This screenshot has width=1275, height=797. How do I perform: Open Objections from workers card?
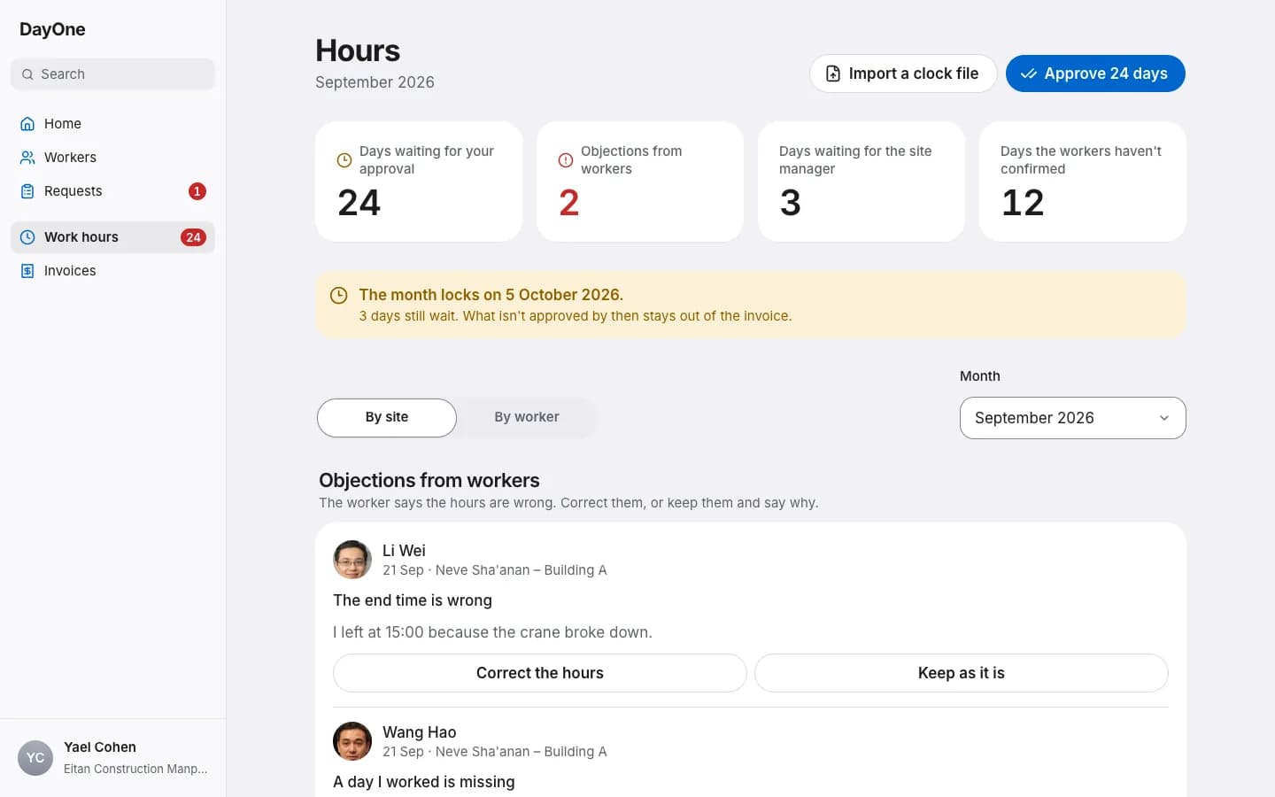pos(640,182)
